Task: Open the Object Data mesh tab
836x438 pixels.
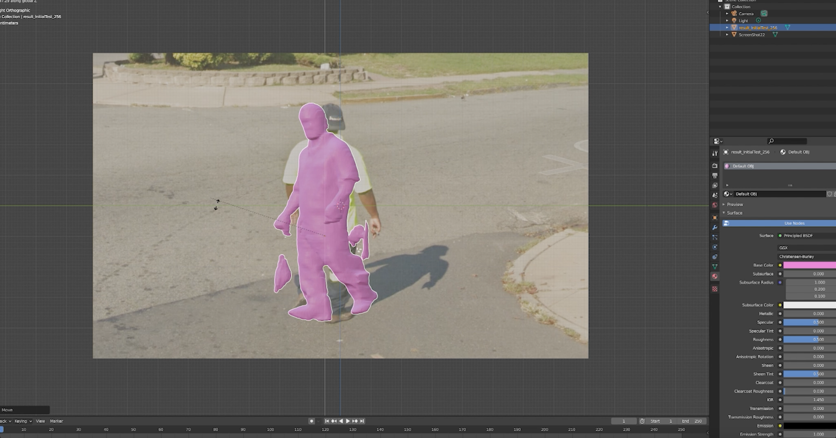Action: coord(715,266)
